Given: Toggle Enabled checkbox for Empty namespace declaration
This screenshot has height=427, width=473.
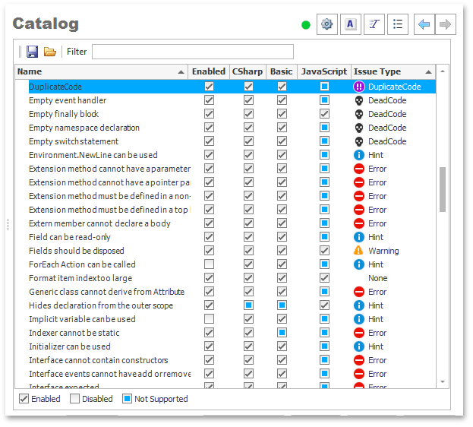Looking at the screenshot, I should point(209,128).
